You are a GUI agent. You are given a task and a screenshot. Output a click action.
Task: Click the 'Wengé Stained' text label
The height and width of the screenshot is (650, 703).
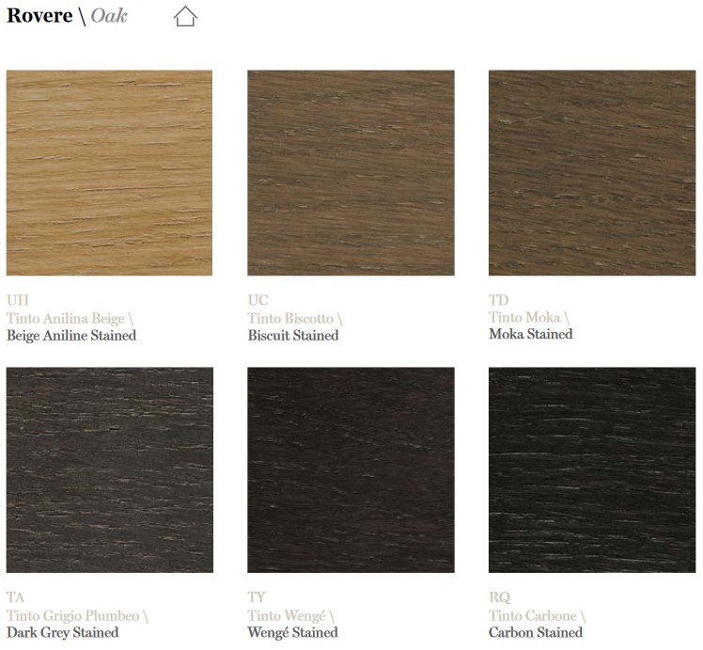292,633
